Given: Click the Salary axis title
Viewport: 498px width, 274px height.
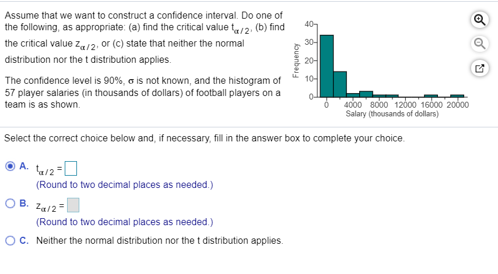Looking at the screenshot, I should (392, 113).
